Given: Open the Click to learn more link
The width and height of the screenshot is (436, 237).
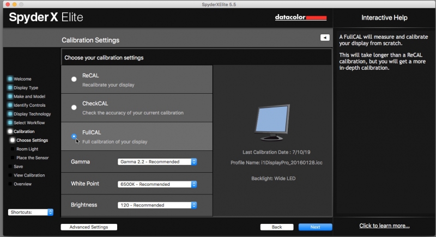Looking at the screenshot, I should [x=384, y=226].
